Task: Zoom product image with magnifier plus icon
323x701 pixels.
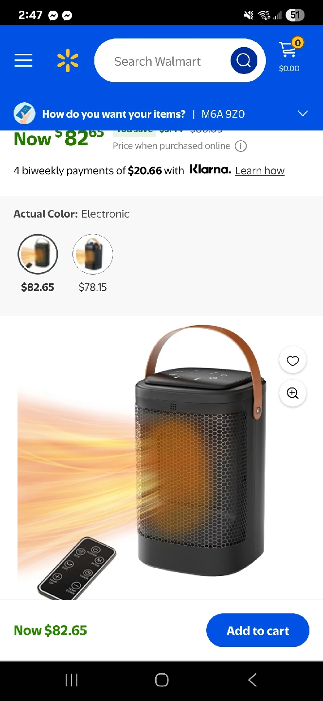Action: [x=292, y=393]
